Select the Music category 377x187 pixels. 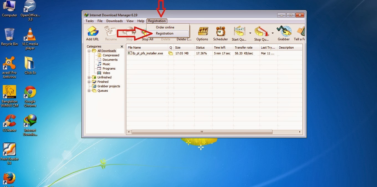point(106,64)
